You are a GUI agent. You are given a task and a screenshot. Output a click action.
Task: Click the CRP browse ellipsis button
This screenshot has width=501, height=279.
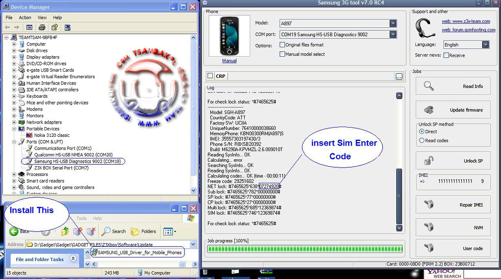[399, 77]
